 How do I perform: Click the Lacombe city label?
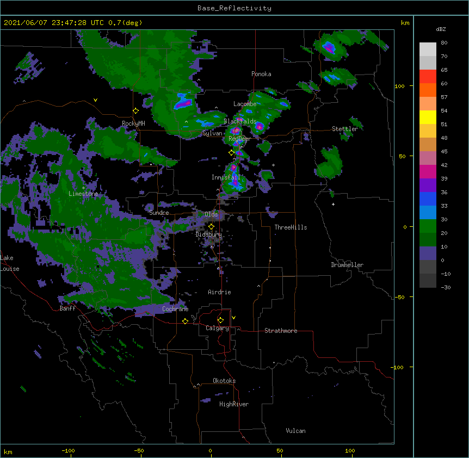[x=245, y=104]
